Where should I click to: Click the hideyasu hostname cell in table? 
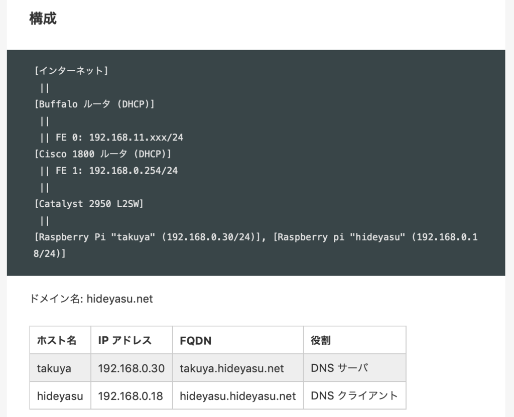pyautogui.click(x=60, y=396)
